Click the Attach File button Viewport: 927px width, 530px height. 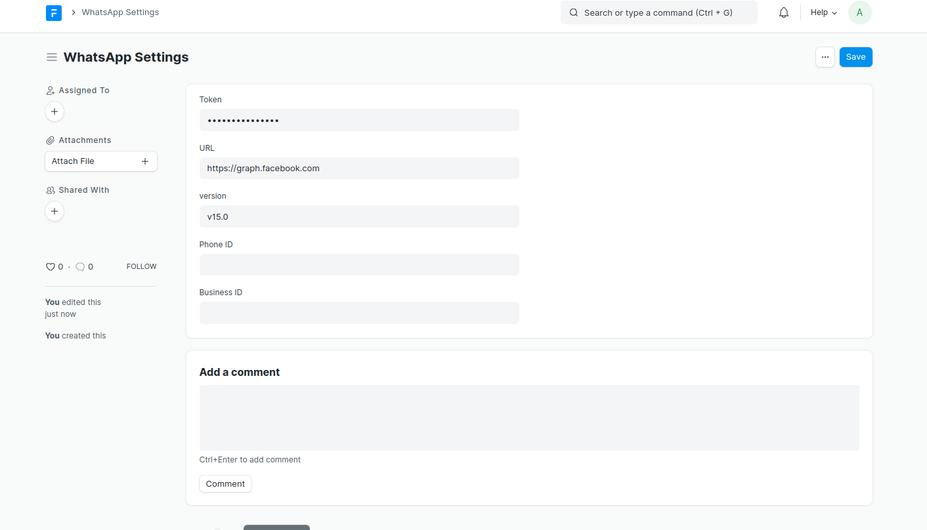[101, 161]
